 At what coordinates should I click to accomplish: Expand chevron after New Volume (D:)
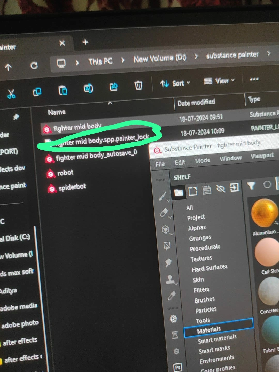[x=196, y=56]
